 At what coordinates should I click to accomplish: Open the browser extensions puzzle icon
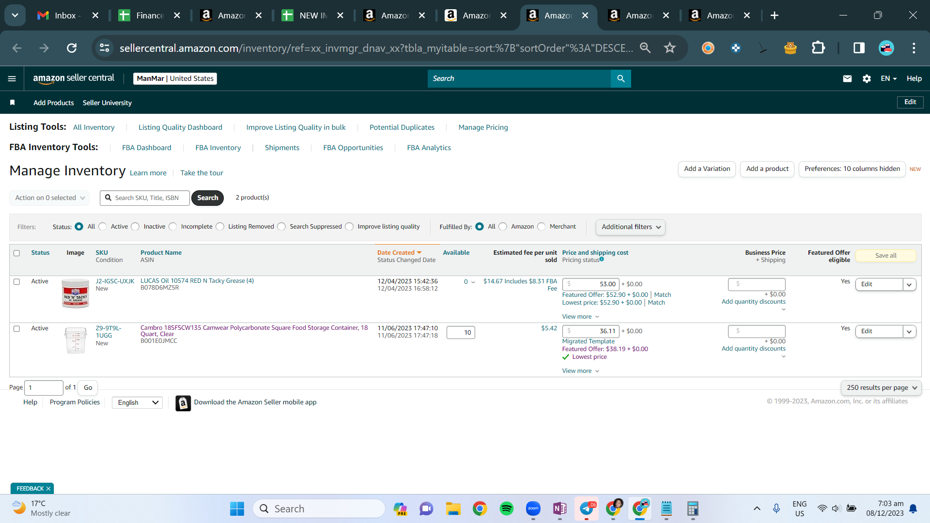818,48
